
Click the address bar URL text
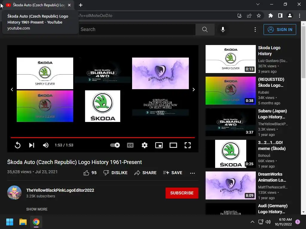coord(95,16)
